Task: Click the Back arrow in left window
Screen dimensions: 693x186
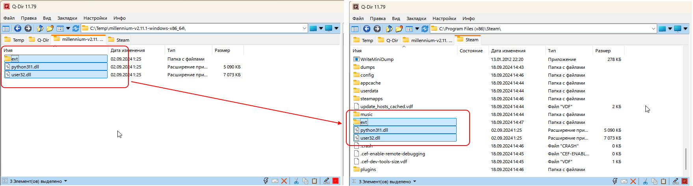Action: click(17, 28)
